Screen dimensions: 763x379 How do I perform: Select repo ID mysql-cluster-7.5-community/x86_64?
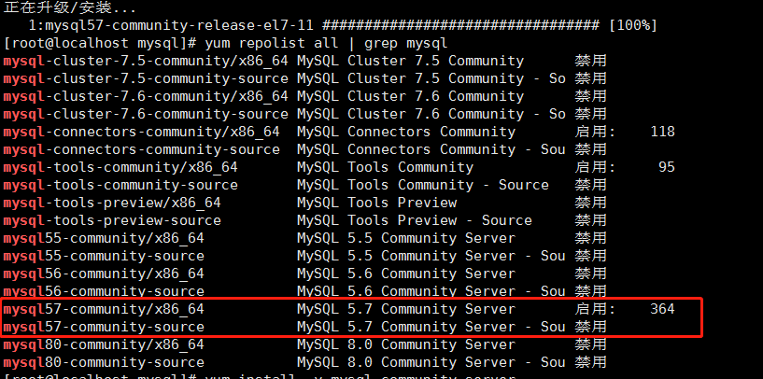[x=146, y=62]
